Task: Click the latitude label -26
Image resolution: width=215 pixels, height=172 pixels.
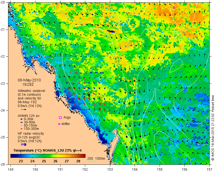Action: coord(3,164)
